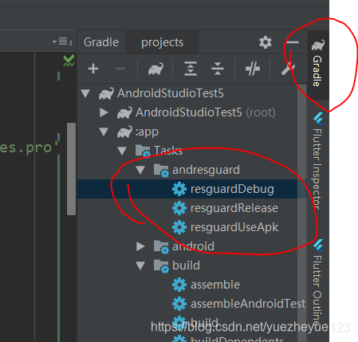
Task: Select AndroidStudioTest5 (root) project label
Action: pyautogui.click(x=206, y=112)
